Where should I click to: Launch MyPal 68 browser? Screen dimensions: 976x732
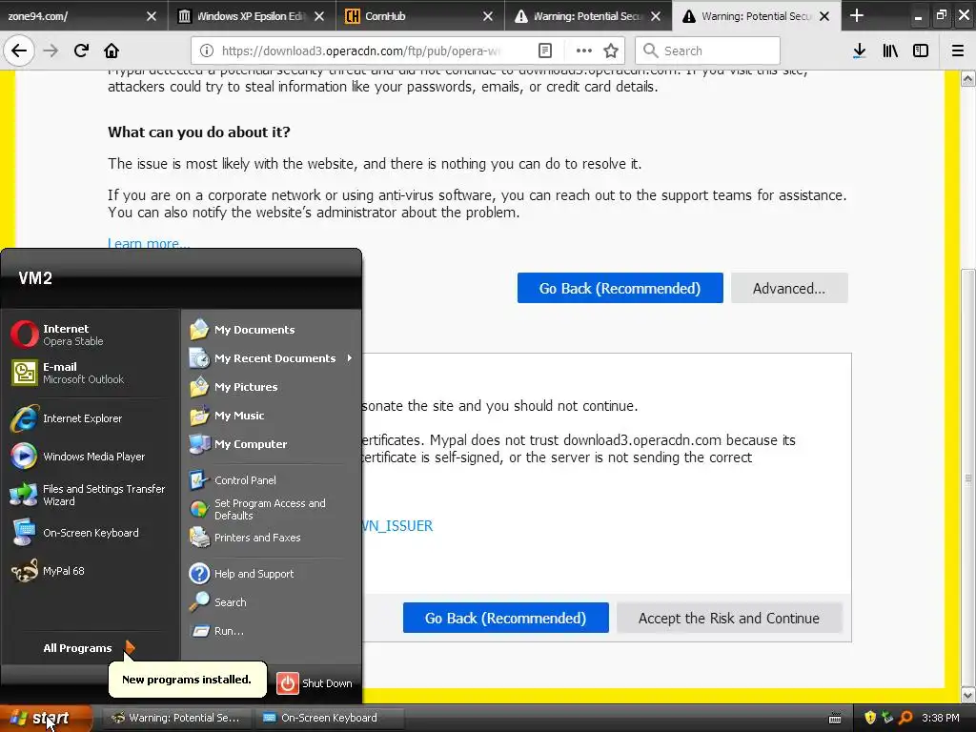point(90,571)
